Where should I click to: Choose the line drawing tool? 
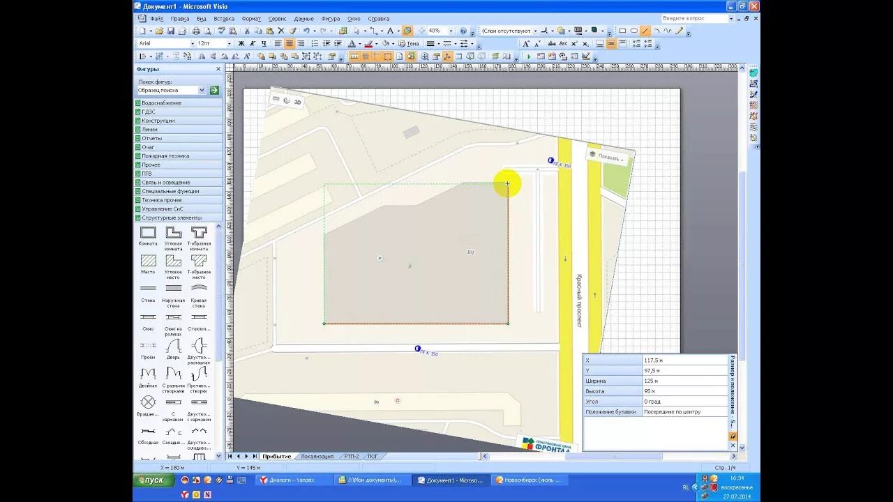point(645,31)
